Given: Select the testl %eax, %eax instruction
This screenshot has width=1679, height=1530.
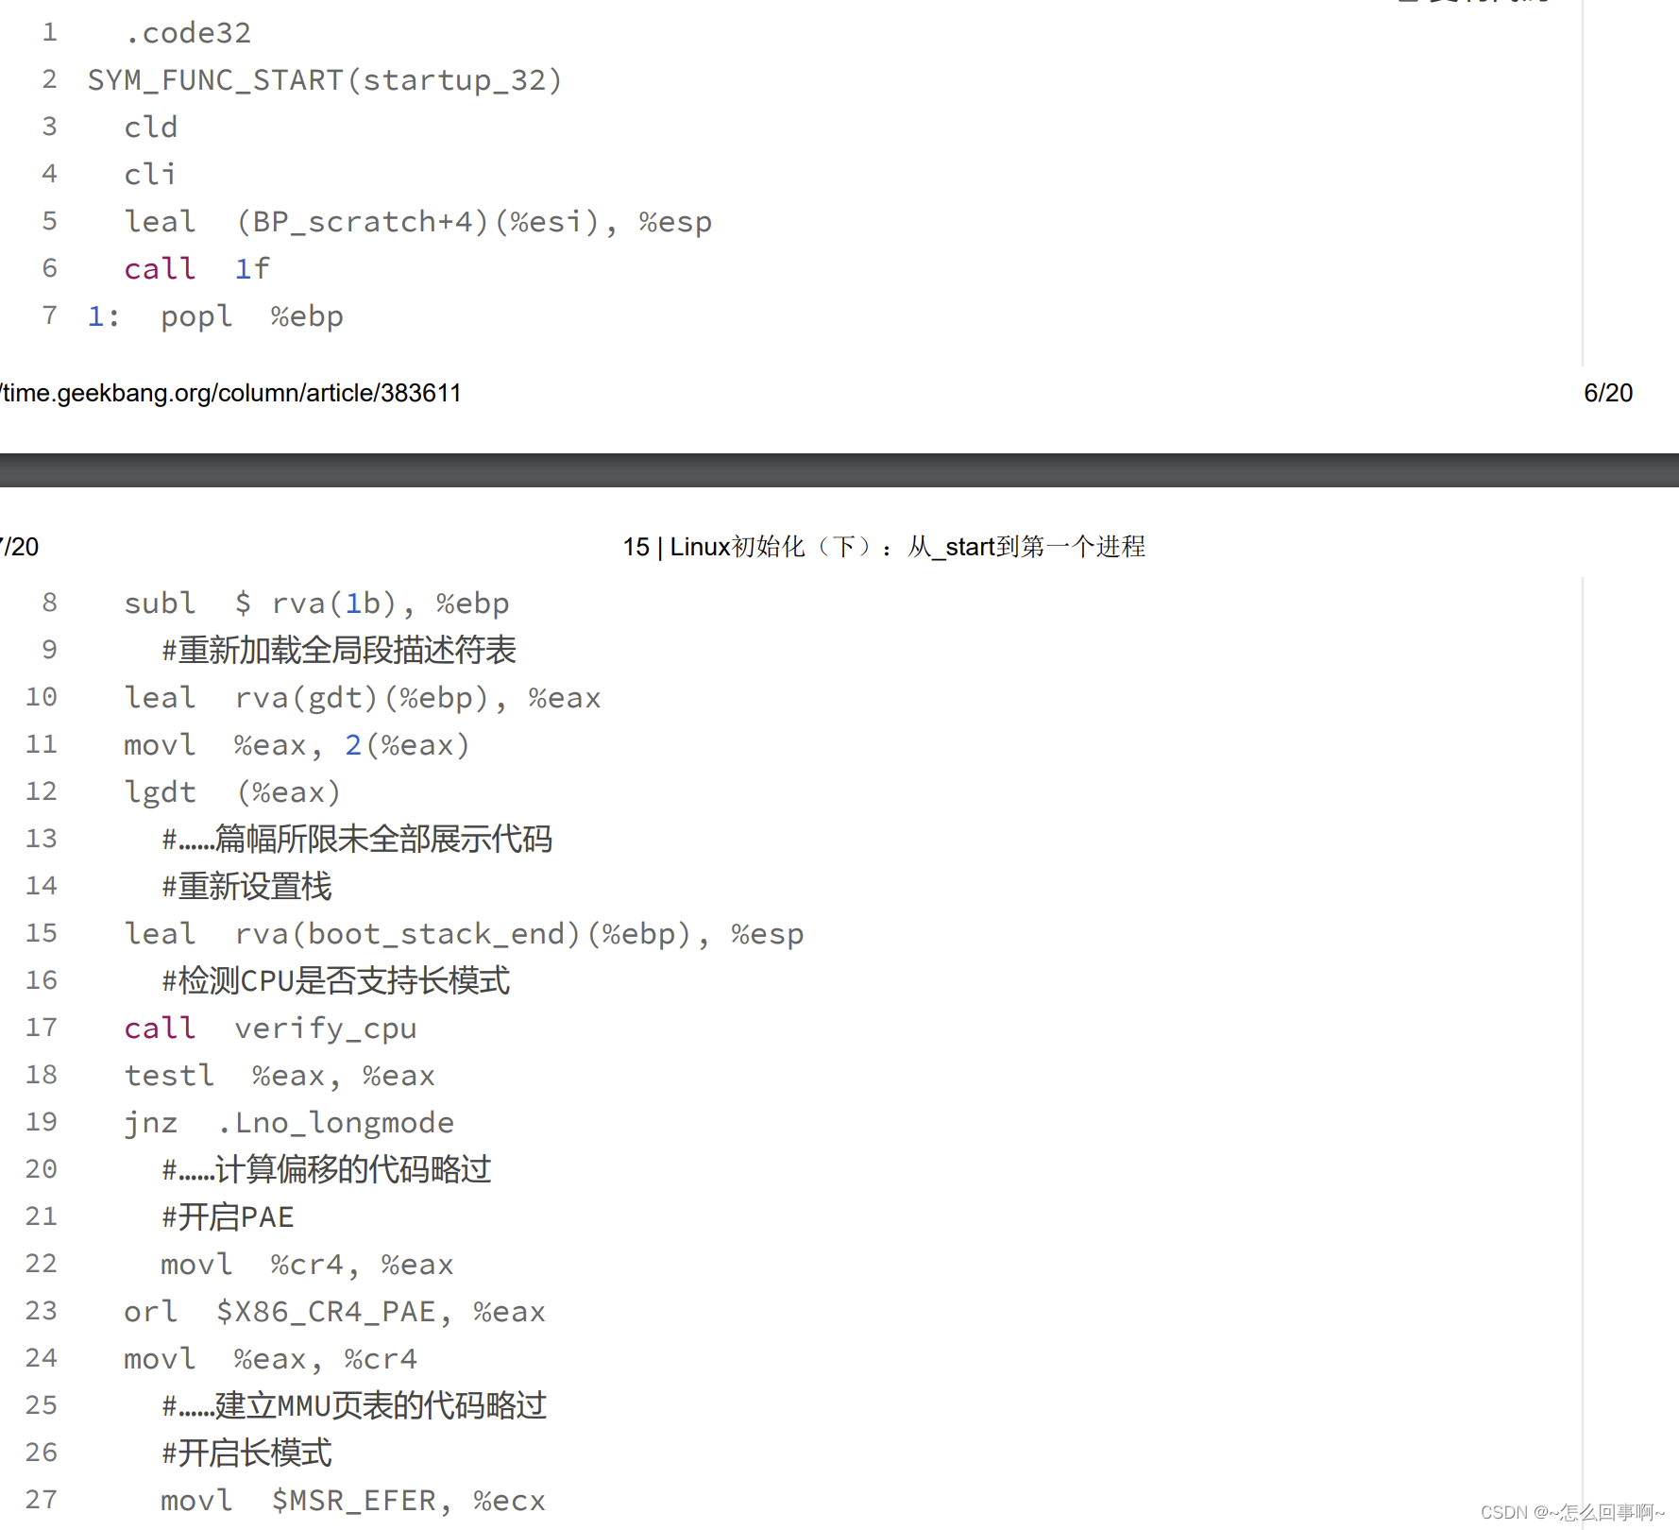Looking at the screenshot, I should coord(280,1075).
